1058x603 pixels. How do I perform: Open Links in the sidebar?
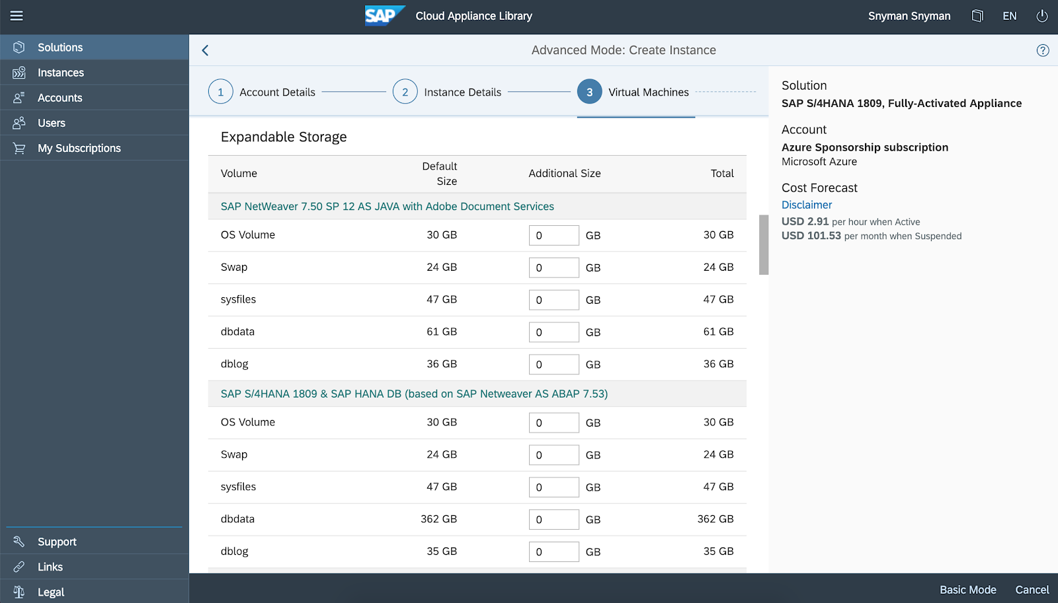pyautogui.click(x=95, y=567)
